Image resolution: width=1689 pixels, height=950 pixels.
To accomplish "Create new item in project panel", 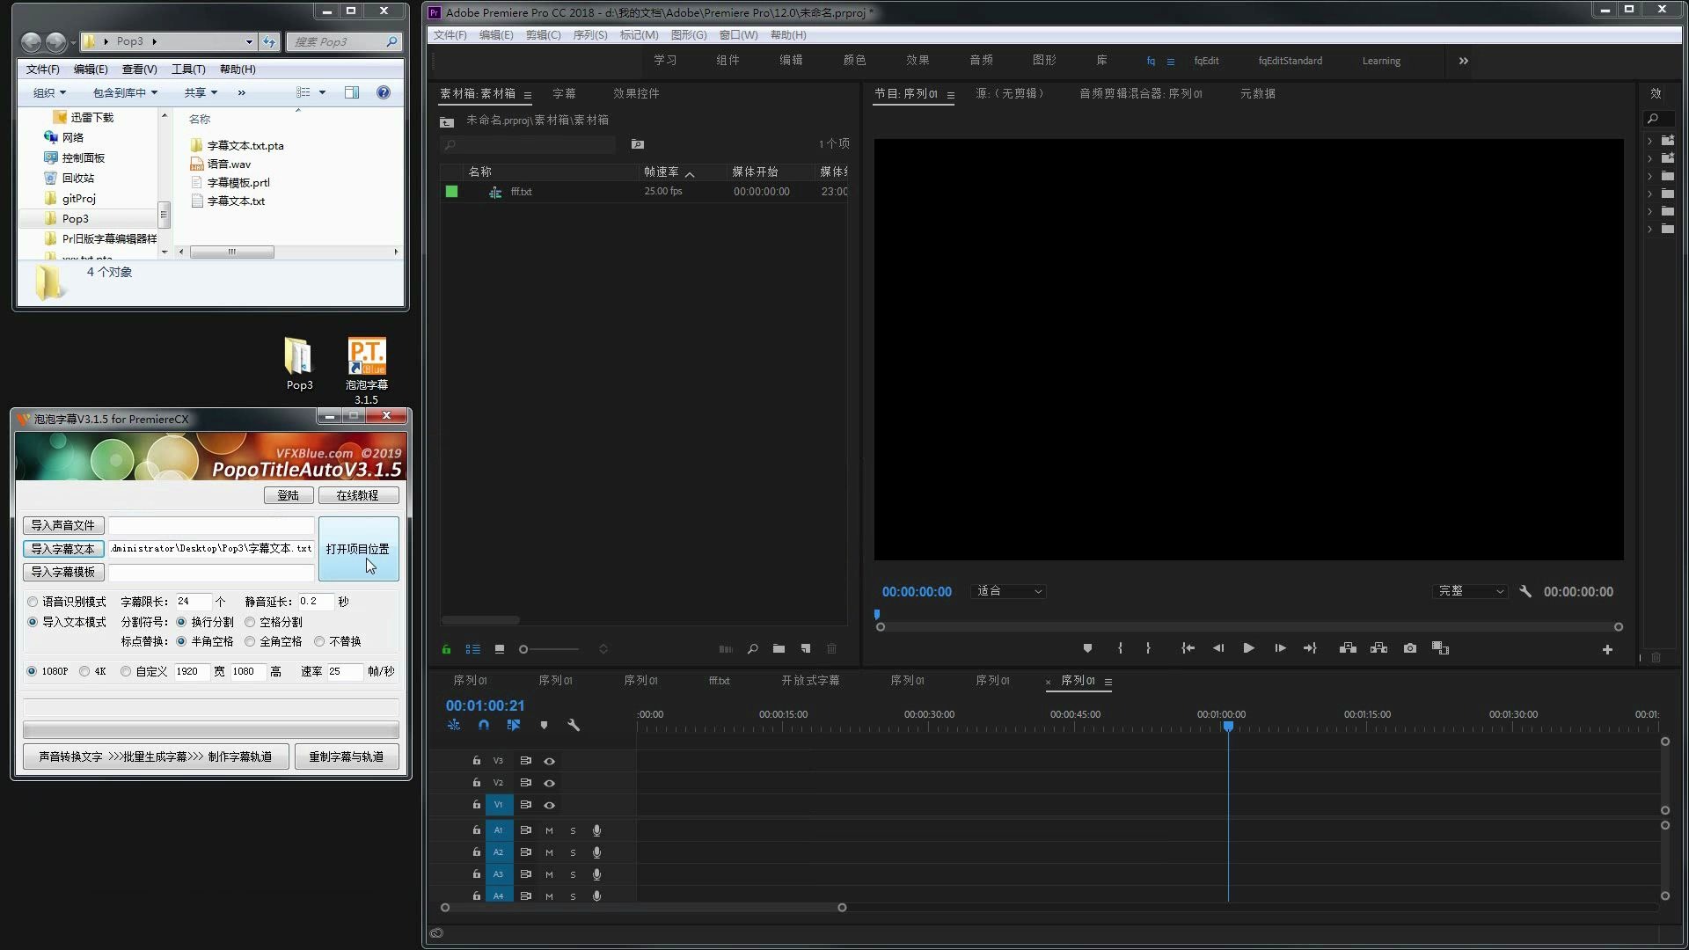I will [805, 649].
